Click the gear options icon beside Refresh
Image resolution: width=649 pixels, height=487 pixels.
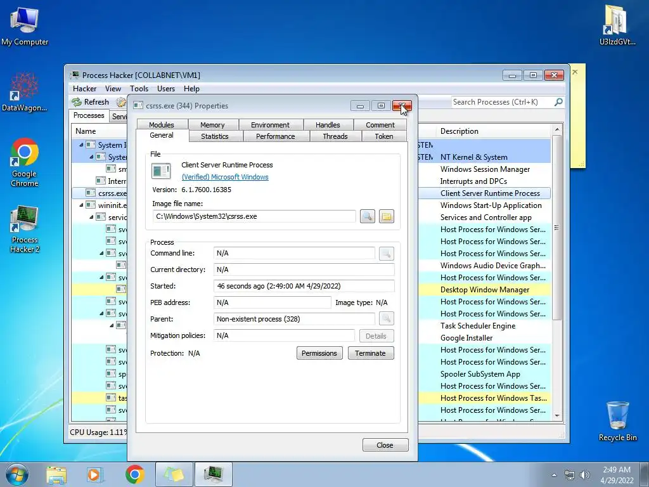121,102
